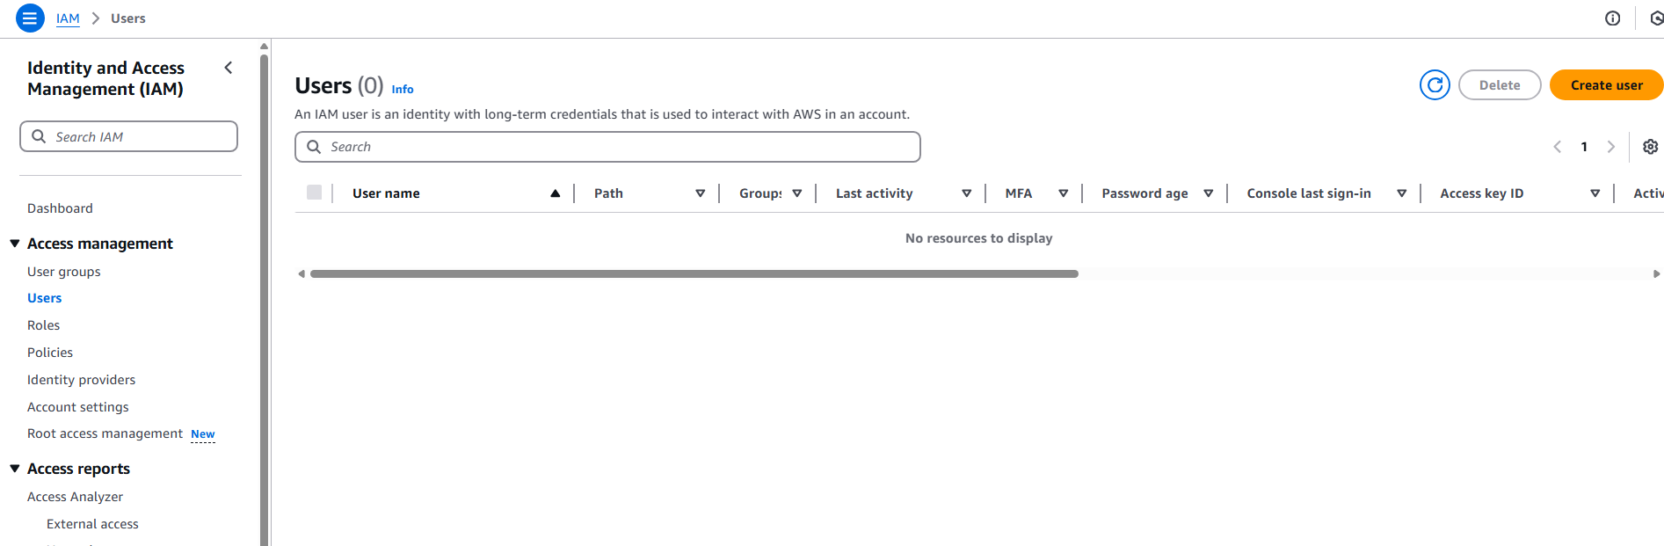Collapse the Access reports section
Screen dimensions: 1664x546
tap(15, 469)
